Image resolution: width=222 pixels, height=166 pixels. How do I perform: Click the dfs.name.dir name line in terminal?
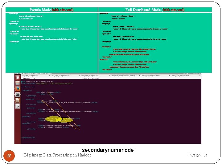[x=47, y=101]
